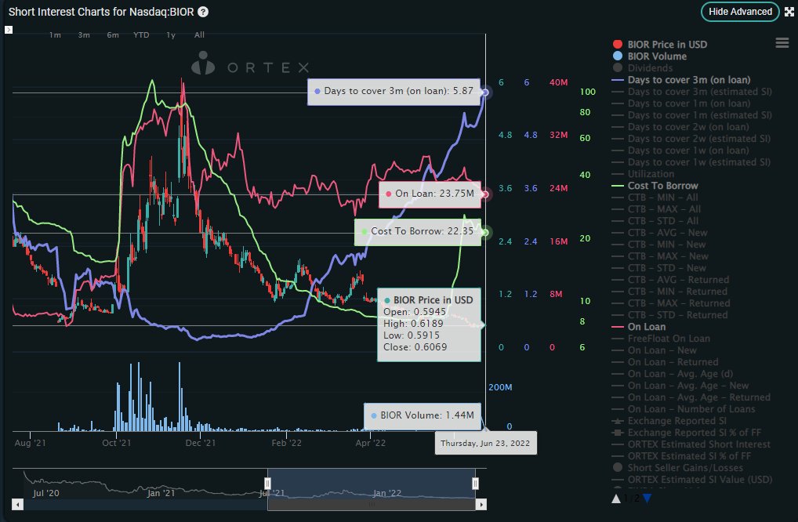Toggle Cost To Borrow series
Image resolution: width=798 pixels, height=522 pixels.
coord(655,186)
